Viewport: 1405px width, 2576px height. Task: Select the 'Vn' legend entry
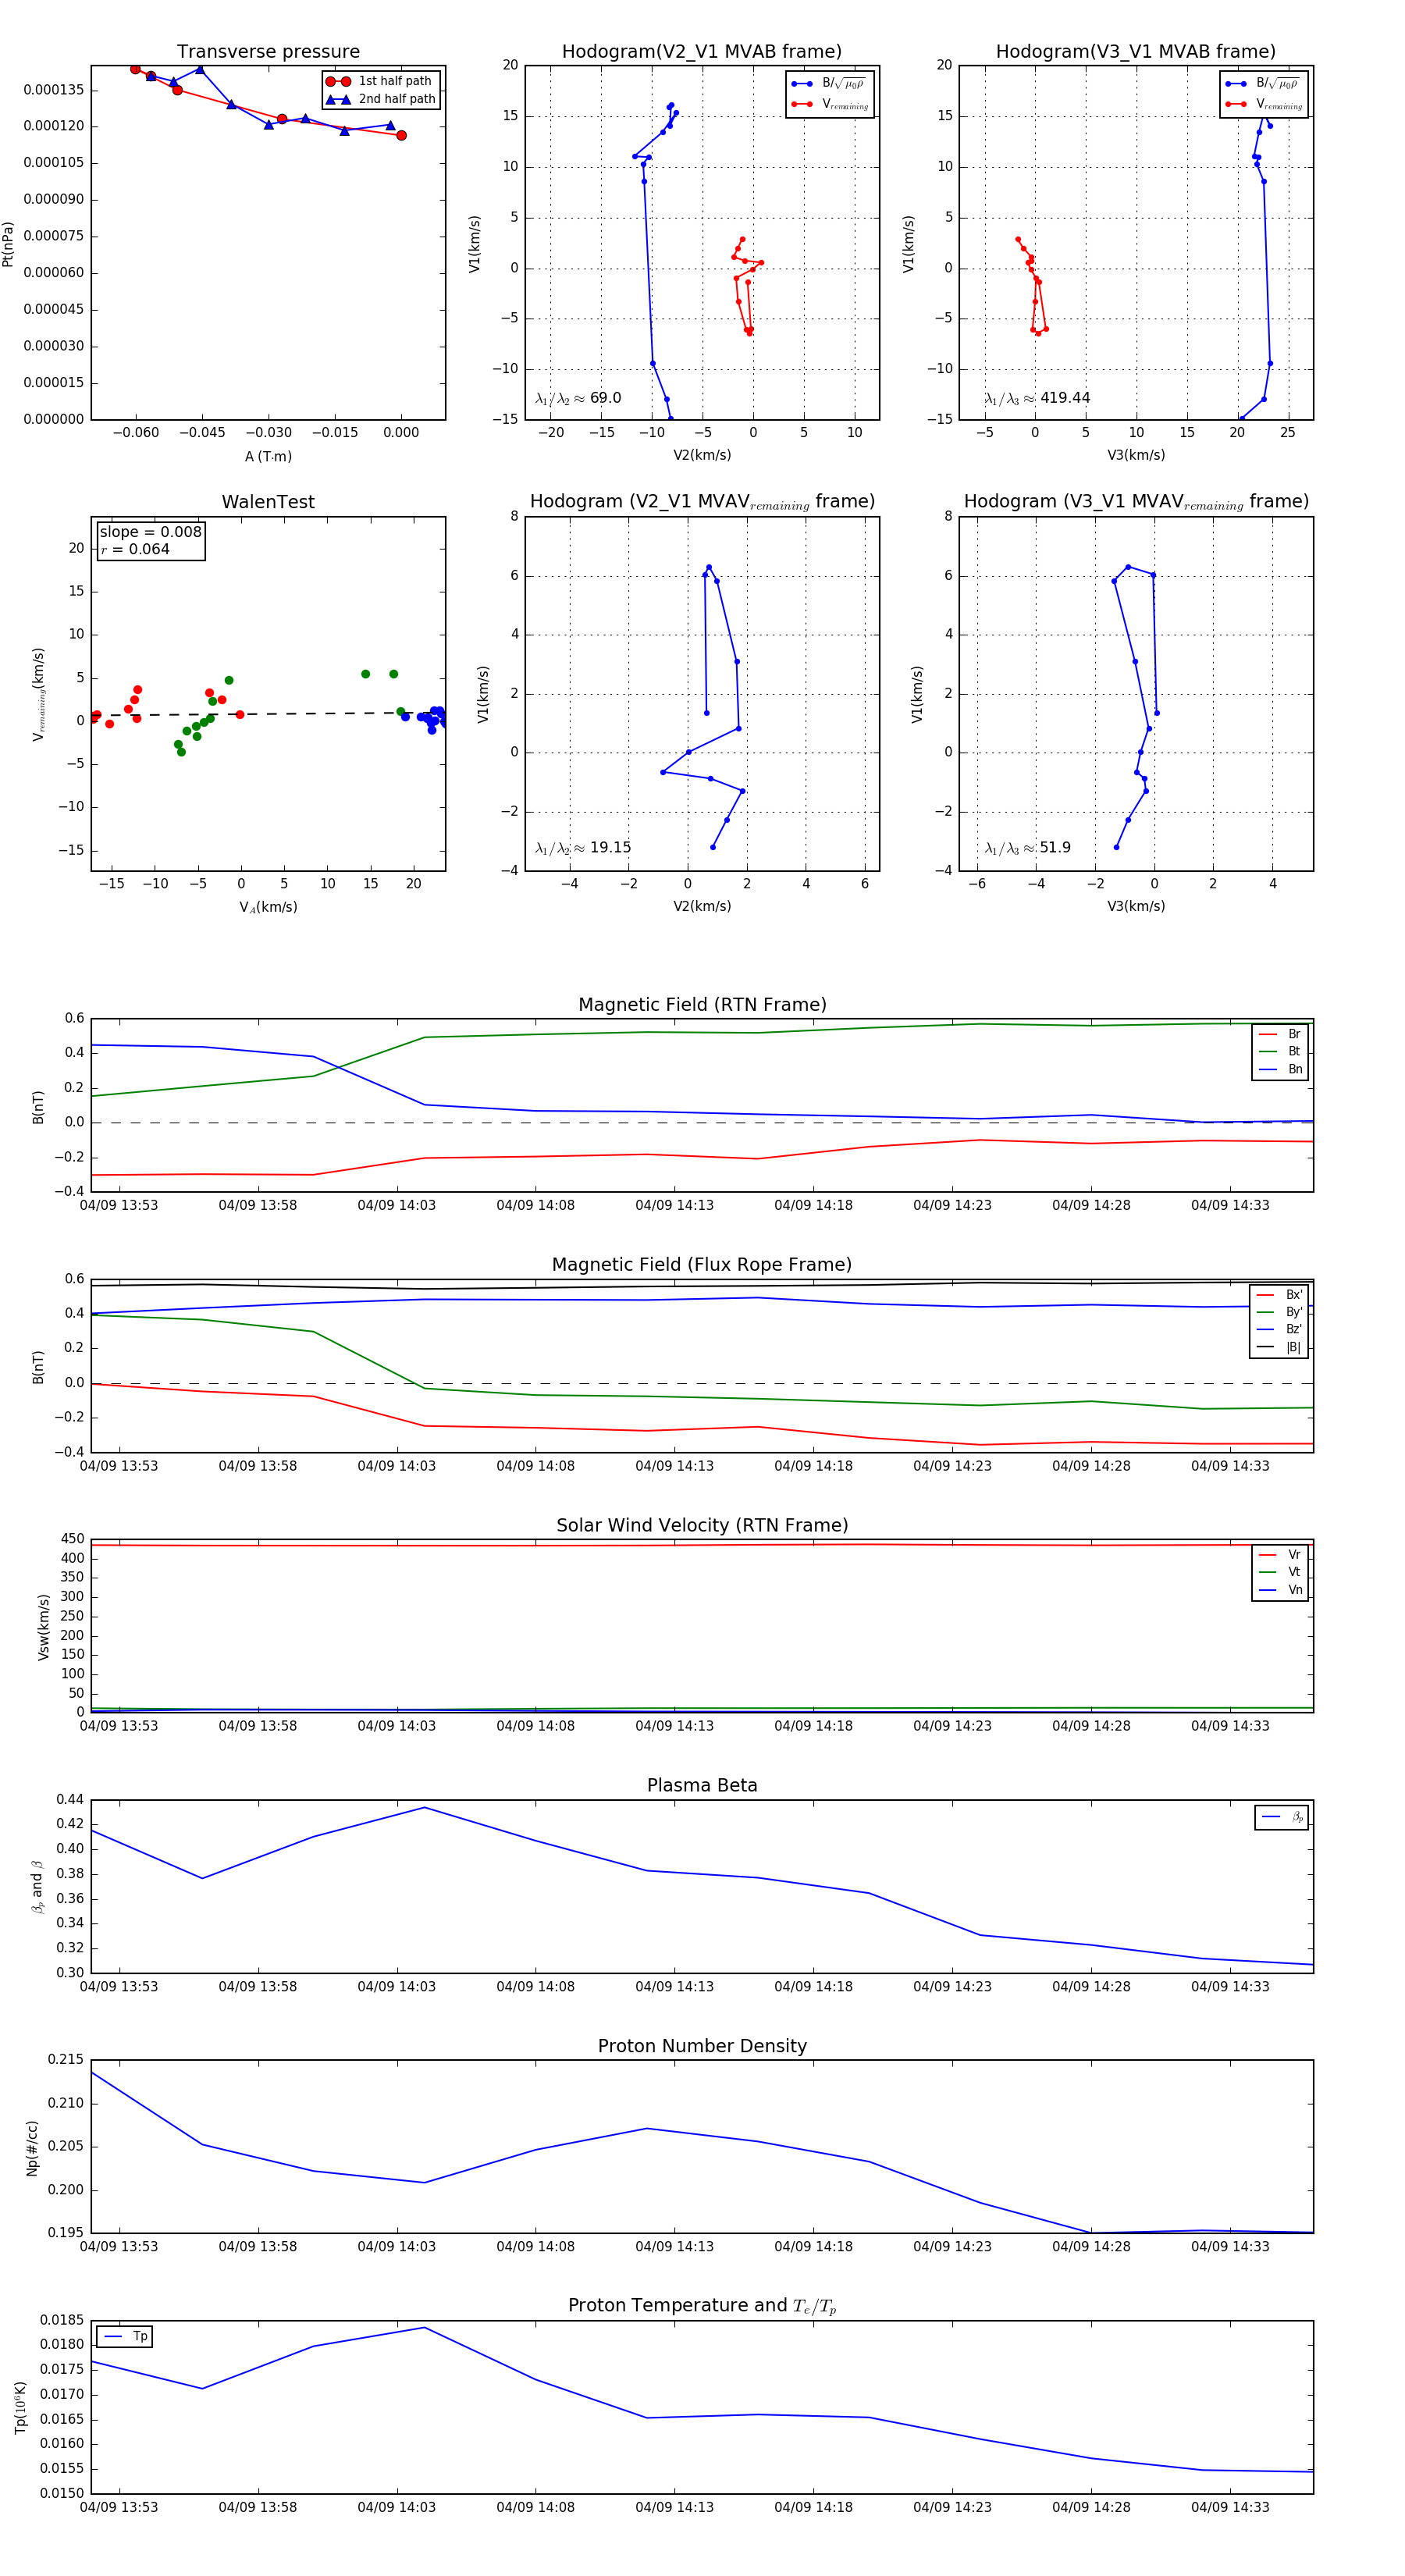[1281, 1590]
